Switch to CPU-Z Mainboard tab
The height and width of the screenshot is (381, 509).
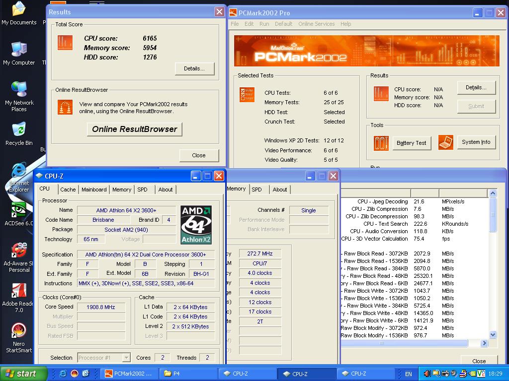point(94,190)
